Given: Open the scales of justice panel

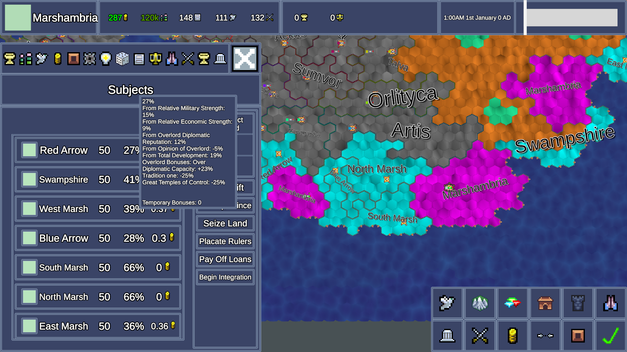Looking at the screenshot, I should [x=155, y=59].
